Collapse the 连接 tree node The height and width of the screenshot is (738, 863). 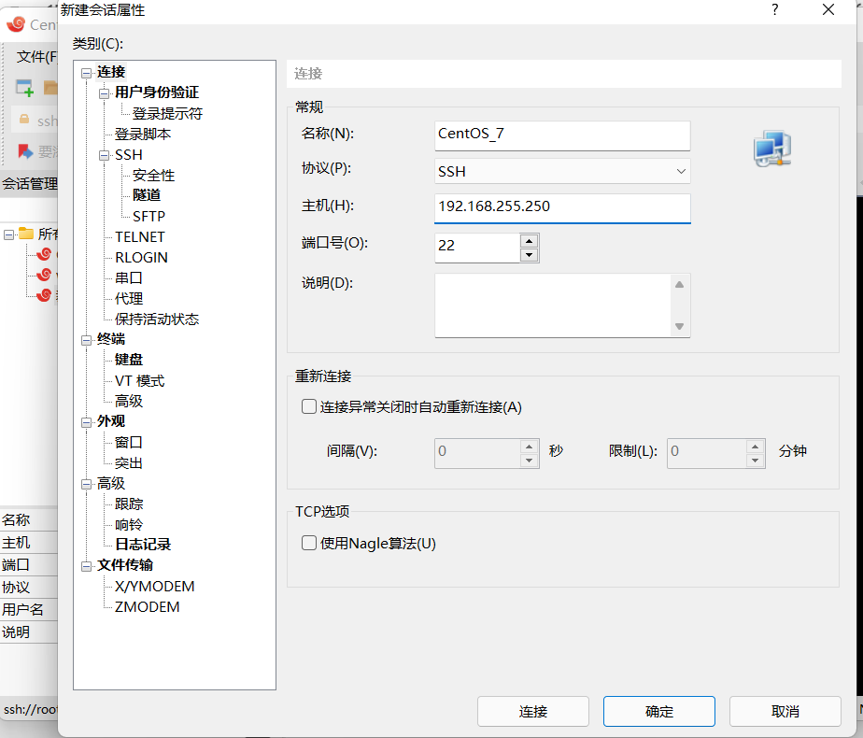click(87, 73)
